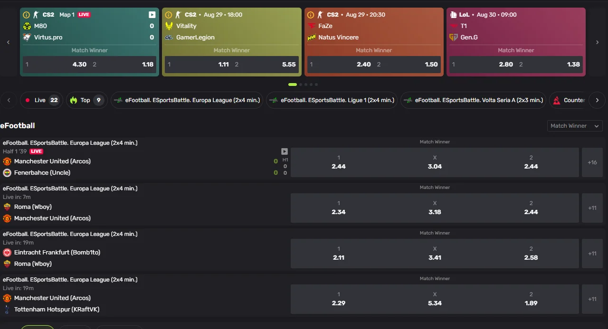Image resolution: width=608 pixels, height=329 pixels.
Task: Click the CS2 game icon on the M80 card
Action: point(36,15)
